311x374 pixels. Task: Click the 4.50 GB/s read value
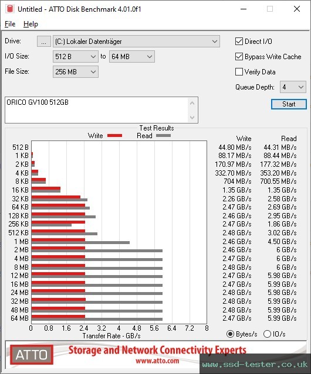click(x=282, y=241)
